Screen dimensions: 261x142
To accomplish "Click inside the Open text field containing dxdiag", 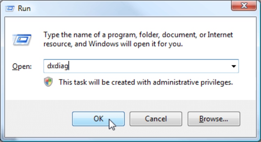I will point(141,66).
